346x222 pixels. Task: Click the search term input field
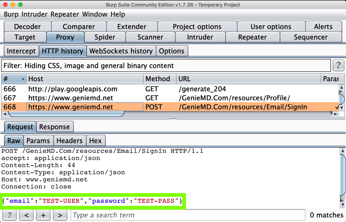click(188, 215)
